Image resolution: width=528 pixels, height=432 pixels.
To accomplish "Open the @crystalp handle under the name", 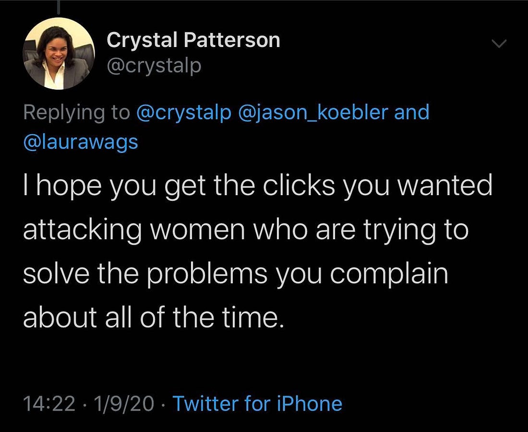I will click(x=154, y=66).
